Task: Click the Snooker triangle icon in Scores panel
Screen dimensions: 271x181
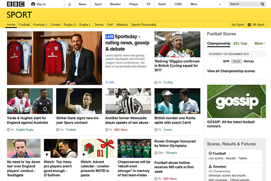Action: point(210,167)
